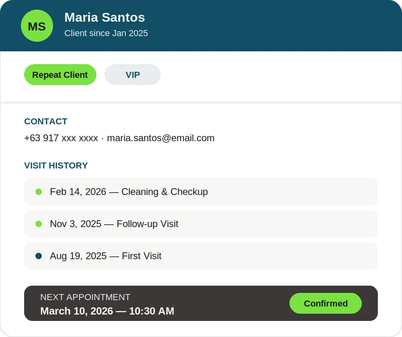Screen dimensions: 402x337
Task: Click the MS avatar circle
Action: tap(37, 26)
